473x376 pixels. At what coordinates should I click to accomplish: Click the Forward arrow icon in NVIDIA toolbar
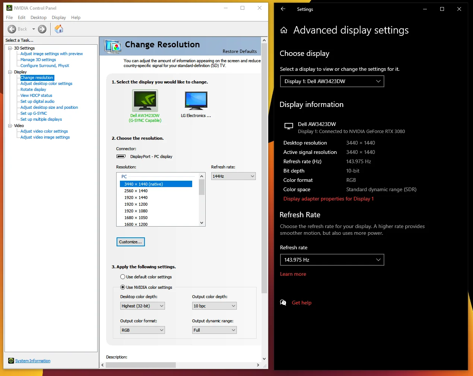[x=42, y=29]
